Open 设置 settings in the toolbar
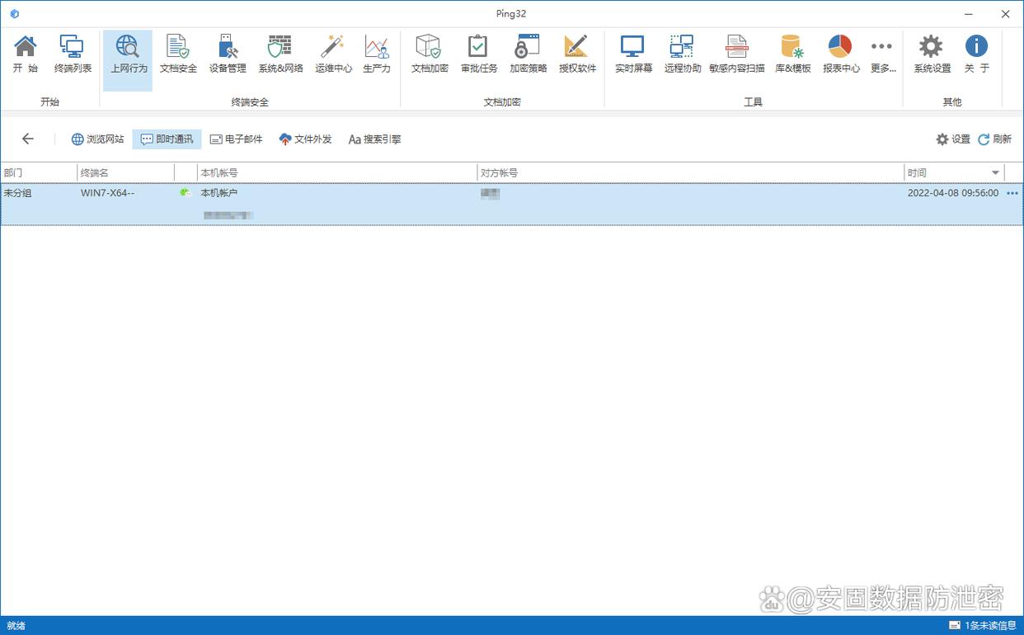This screenshot has width=1024, height=635. 953,139
